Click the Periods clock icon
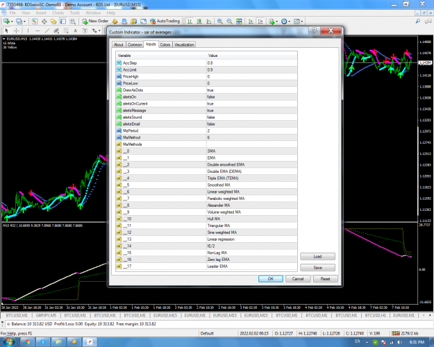This screenshot has width=434, height=347. point(284,22)
